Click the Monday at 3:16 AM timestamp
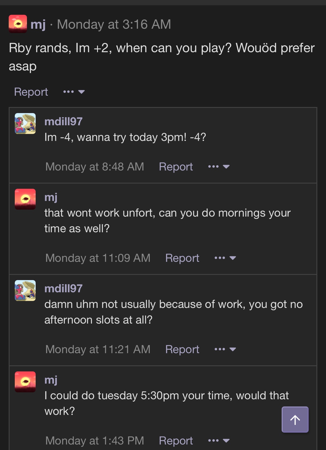Image resolution: width=326 pixels, height=450 pixels. [x=114, y=24]
